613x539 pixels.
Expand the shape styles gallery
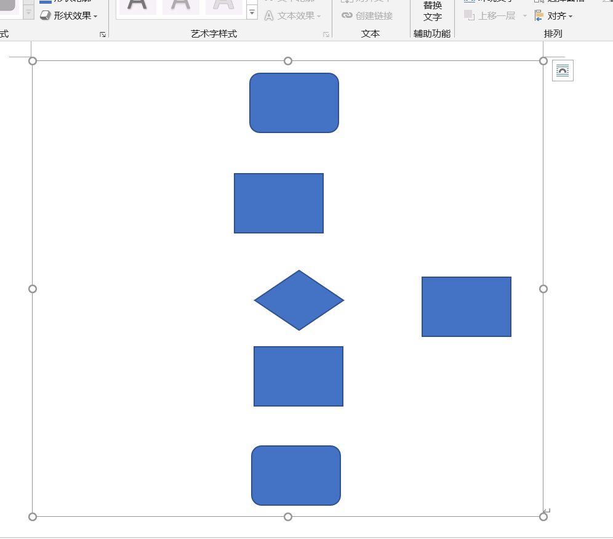point(28,12)
